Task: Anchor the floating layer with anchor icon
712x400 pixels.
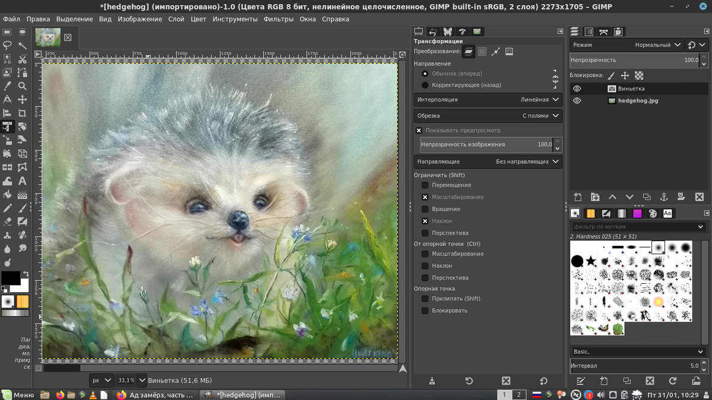Action: 665,197
